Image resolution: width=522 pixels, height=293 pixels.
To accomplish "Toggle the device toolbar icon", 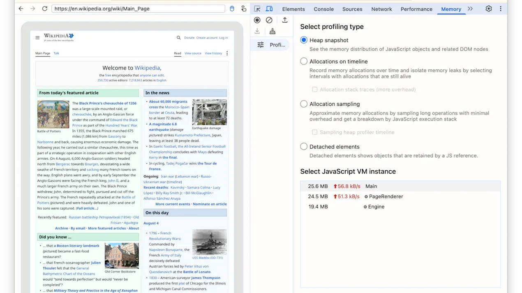I will point(269,9).
